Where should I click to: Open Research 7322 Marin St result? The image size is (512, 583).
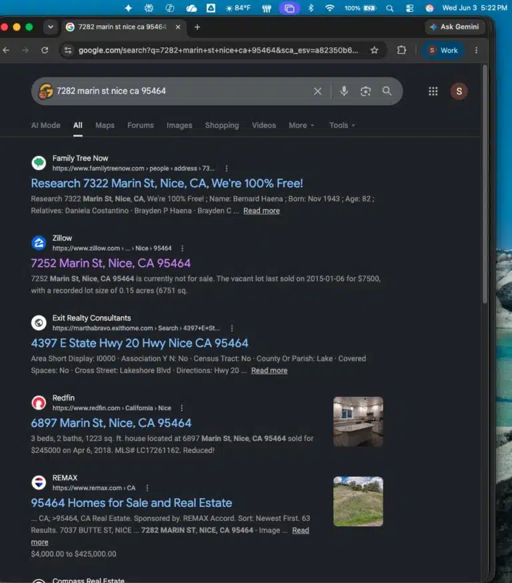167,183
